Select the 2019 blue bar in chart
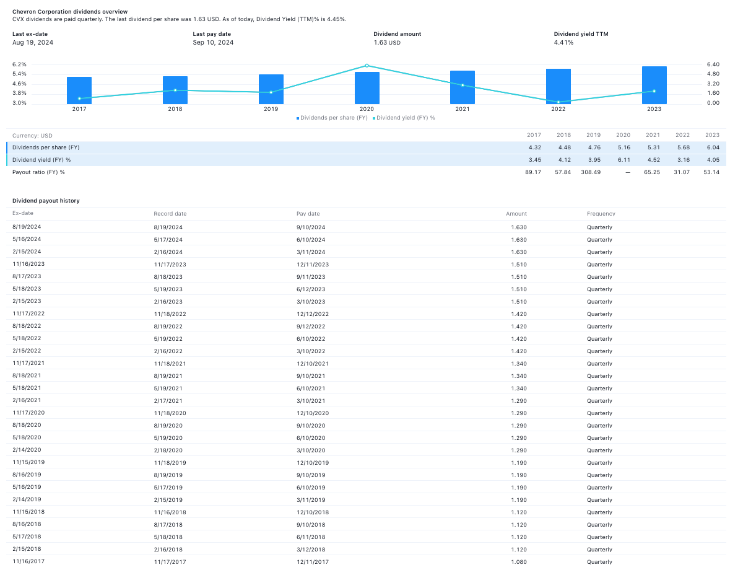 (271, 89)
